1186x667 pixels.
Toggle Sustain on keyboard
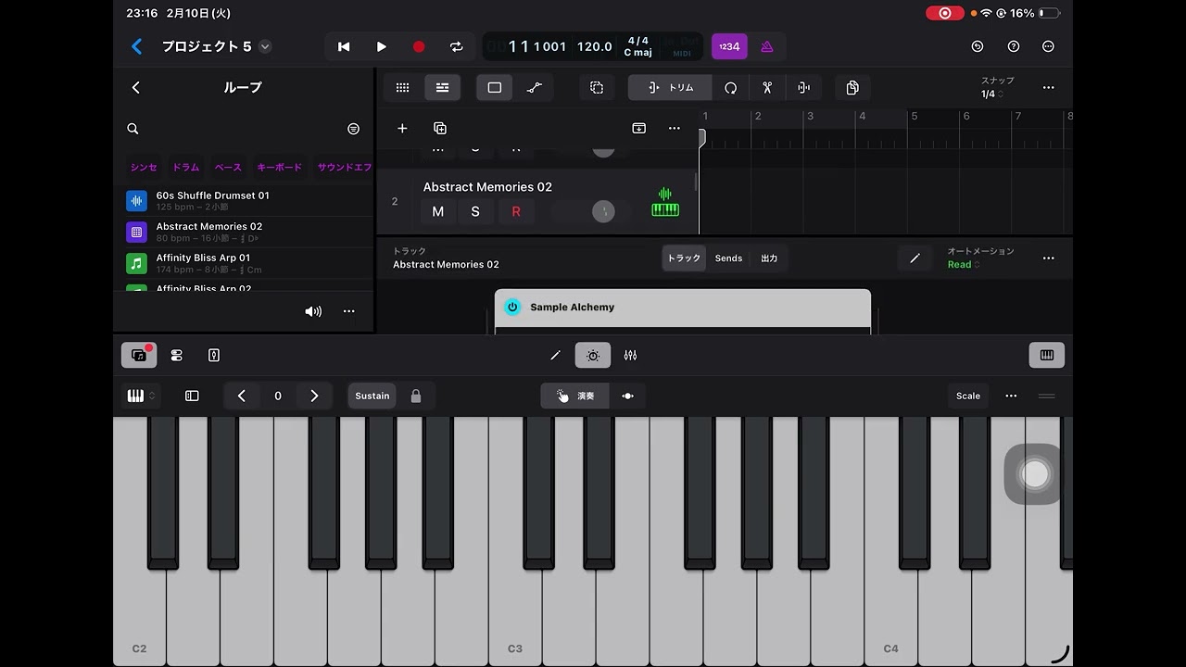point(372,396)
